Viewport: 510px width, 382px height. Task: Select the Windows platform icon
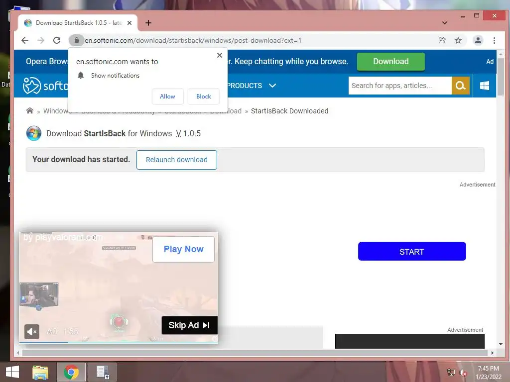(485, 86)
